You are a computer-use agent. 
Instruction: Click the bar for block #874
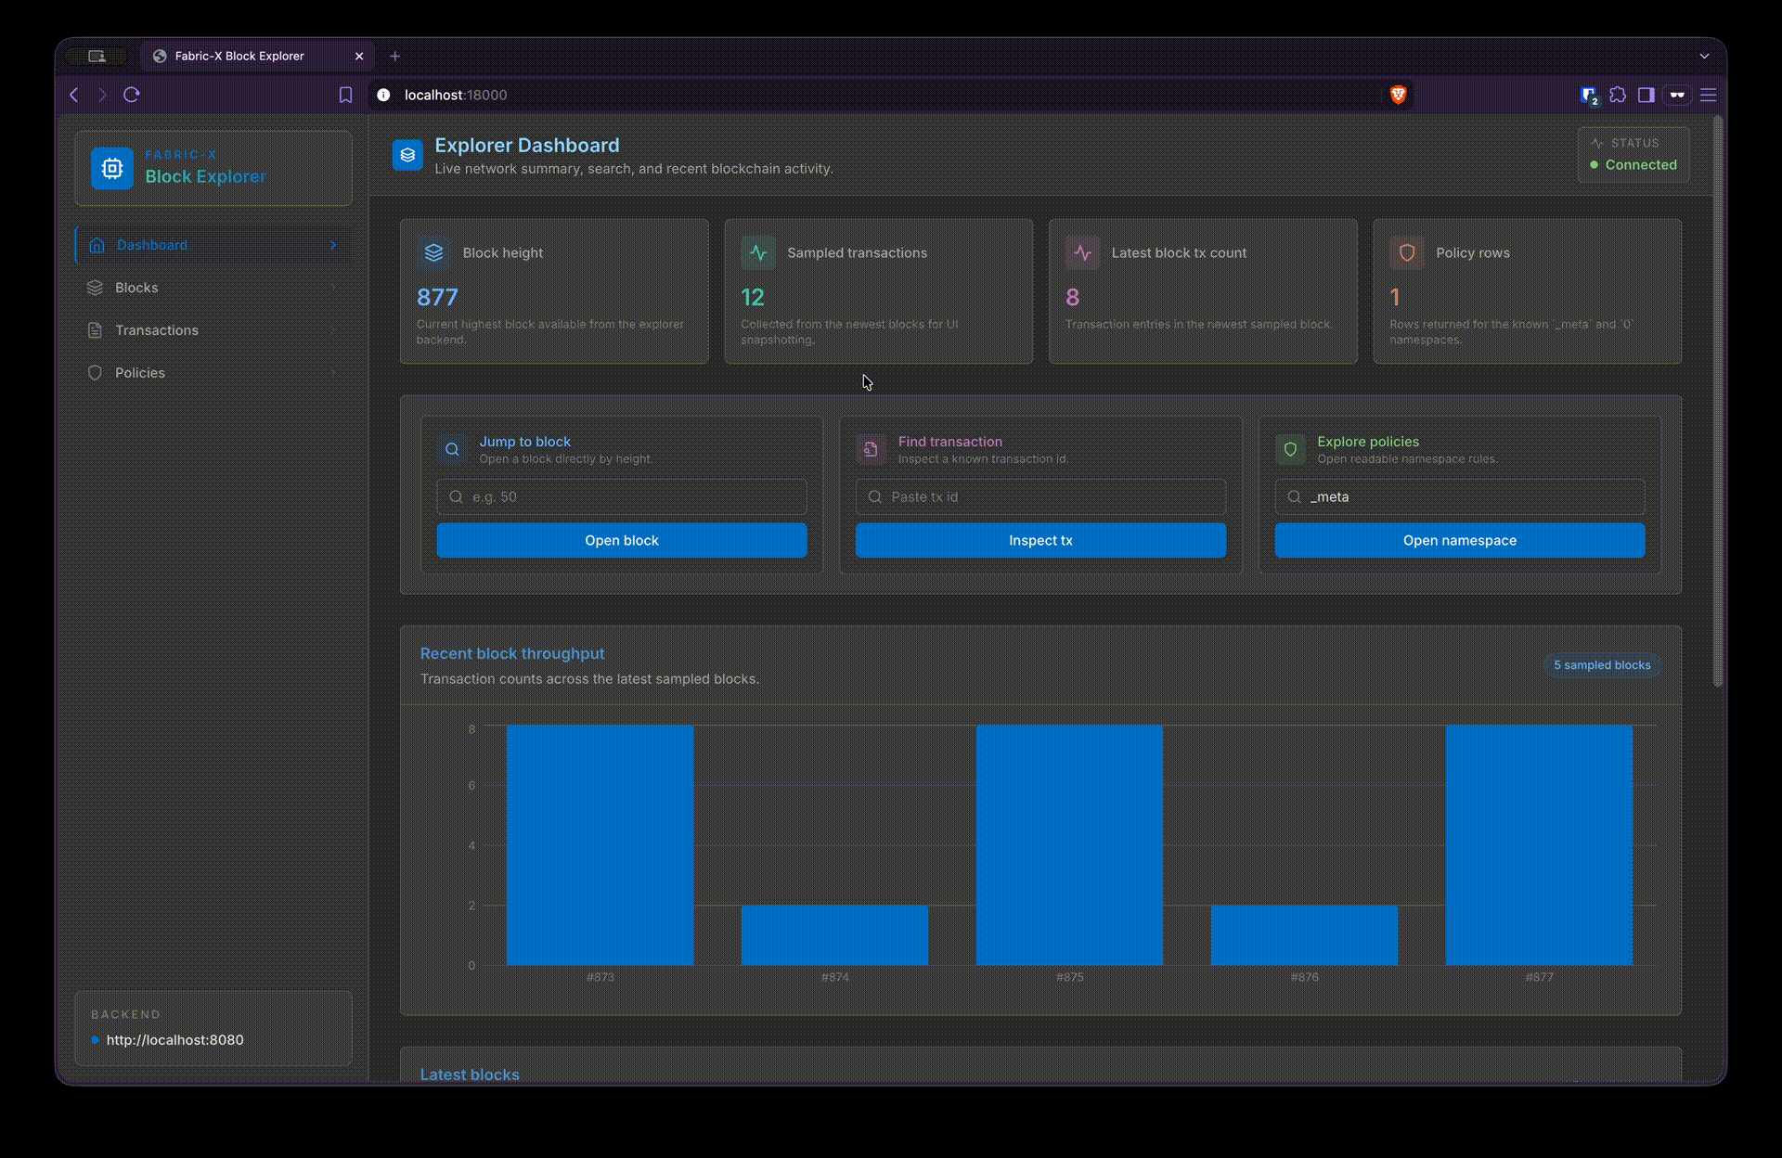(x=834, y=935)
